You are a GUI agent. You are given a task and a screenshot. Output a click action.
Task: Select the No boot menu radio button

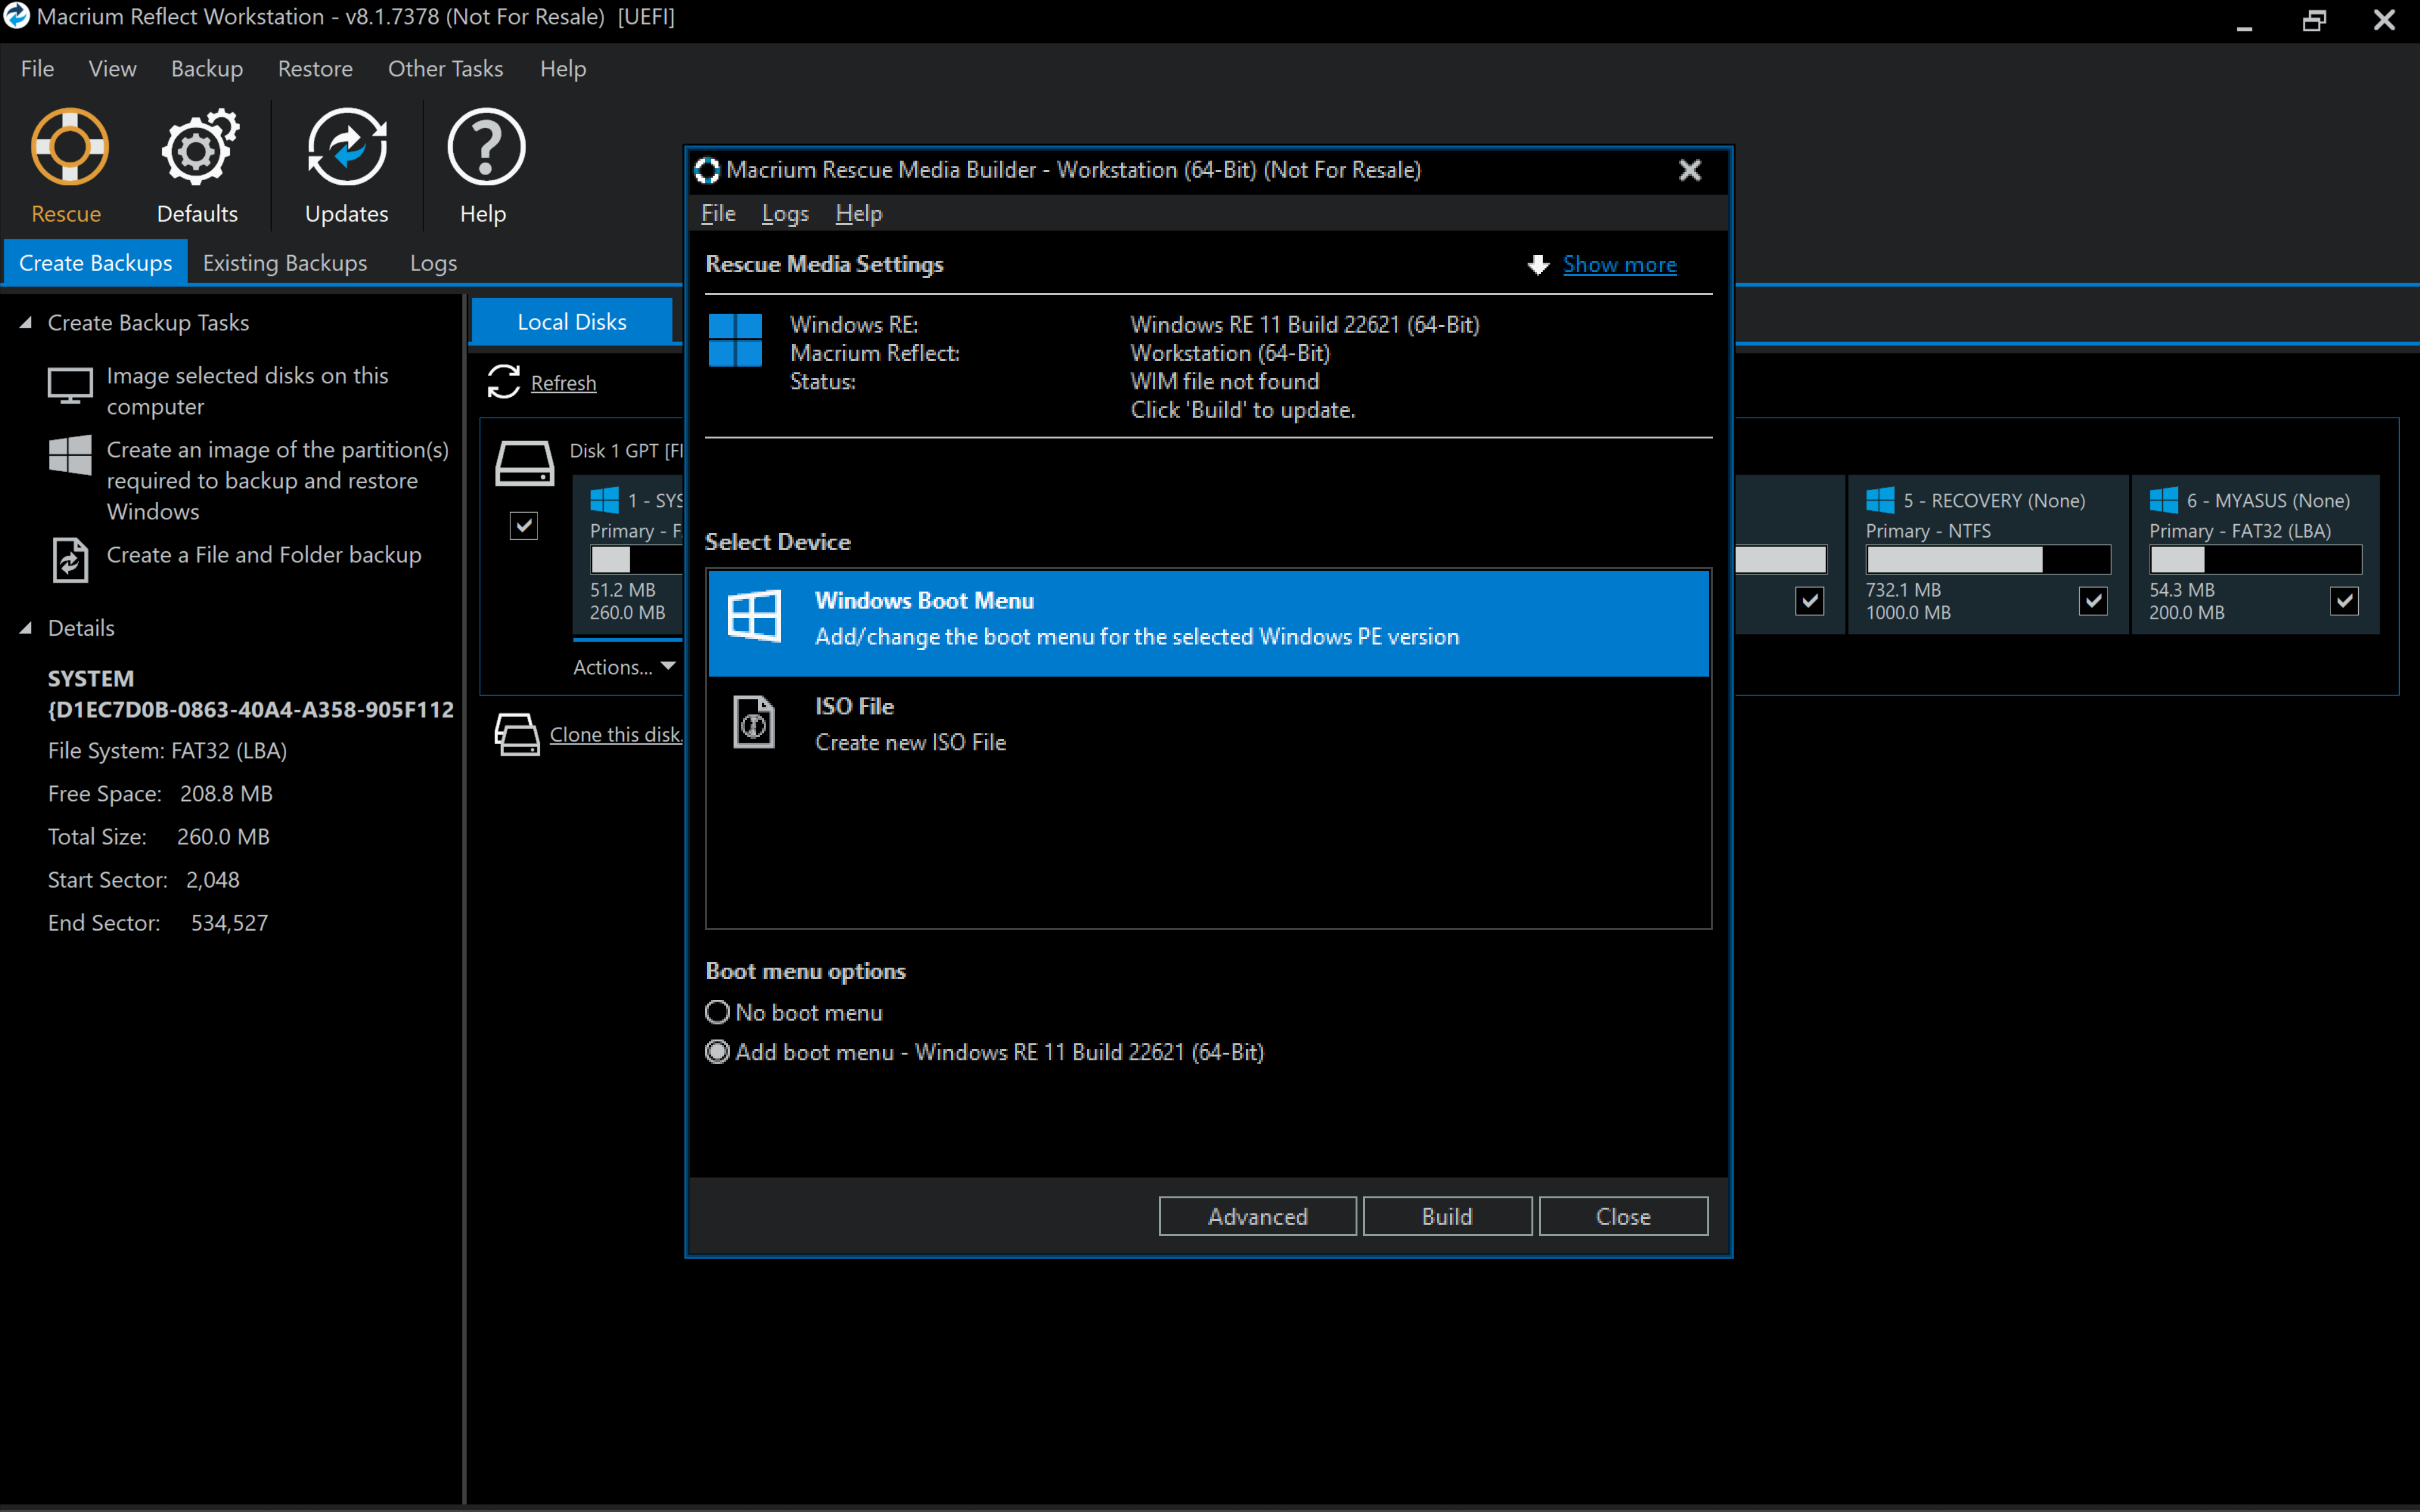pos(717,1012)
